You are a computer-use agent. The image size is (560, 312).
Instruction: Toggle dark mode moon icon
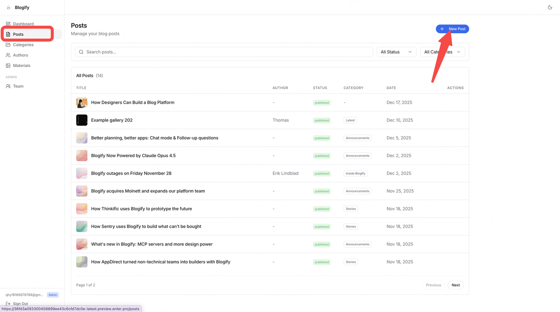550,7
